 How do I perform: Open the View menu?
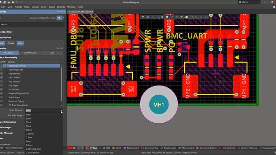coord(10,7)
